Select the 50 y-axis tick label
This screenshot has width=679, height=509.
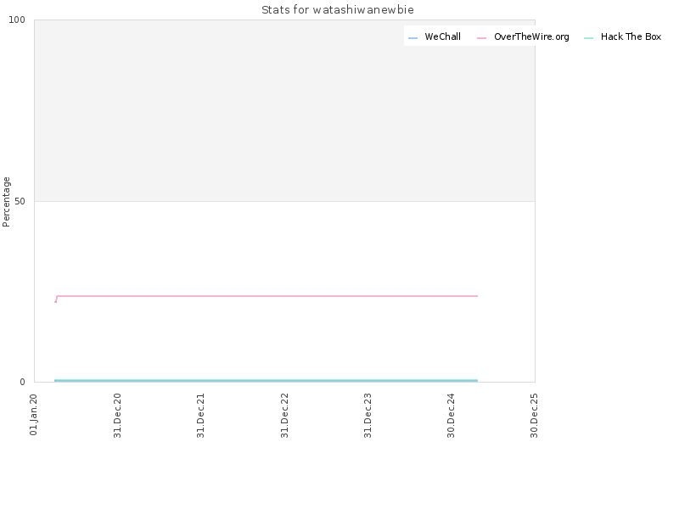coord(20,201)
